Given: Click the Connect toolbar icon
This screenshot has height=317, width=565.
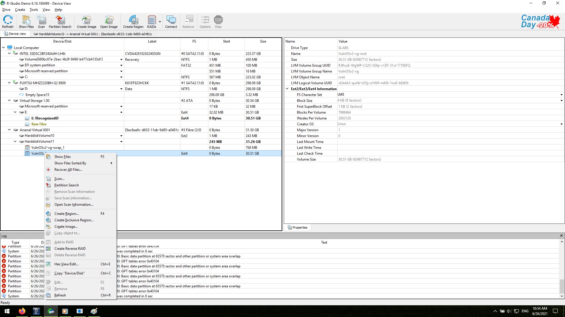Looking at the screenshot, I should point(171,22).
